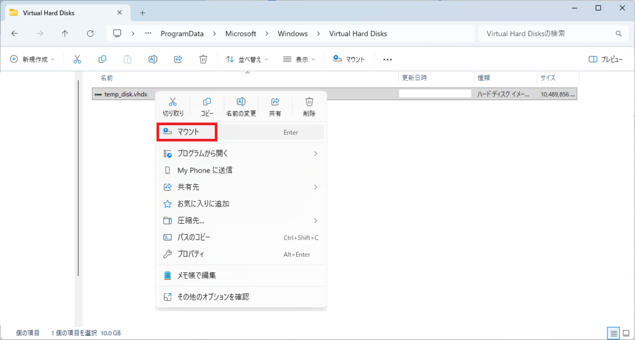Click the toolbar Delete trash icon
Screen dimensions: 635x340
point(203,59)
